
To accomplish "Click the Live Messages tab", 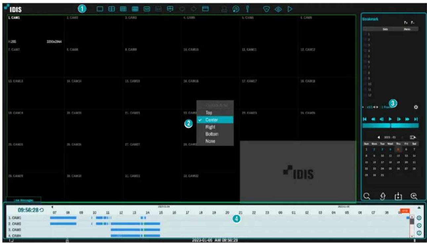I will click(23, 200).
